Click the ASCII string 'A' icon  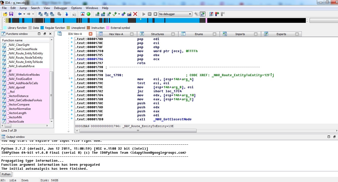(109, 14)
